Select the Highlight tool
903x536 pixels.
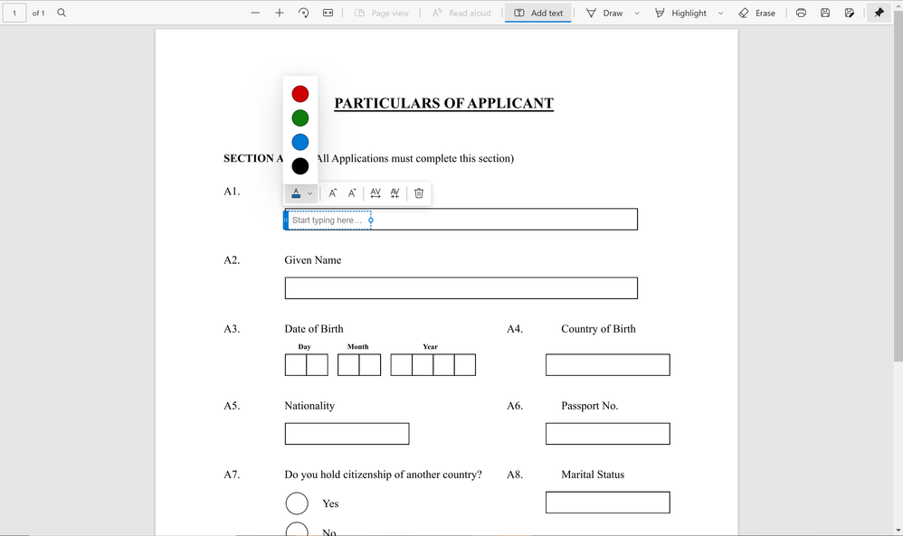tap(680, 13)
